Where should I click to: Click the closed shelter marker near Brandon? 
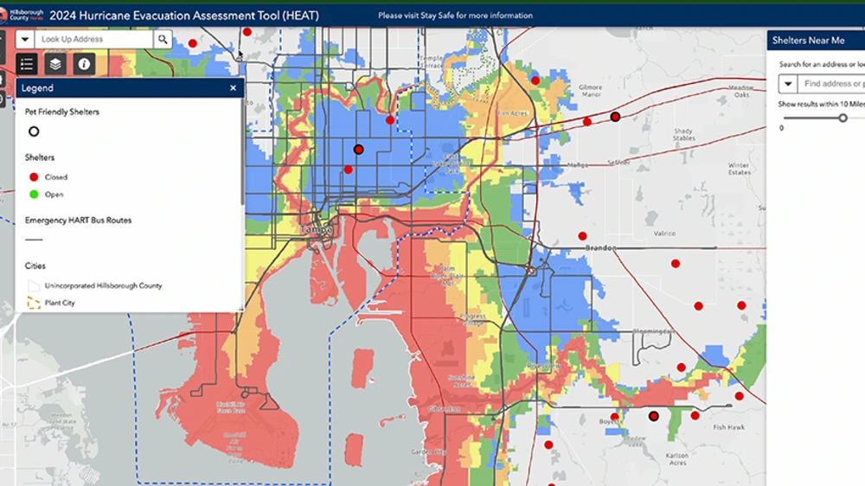[582, 236]
